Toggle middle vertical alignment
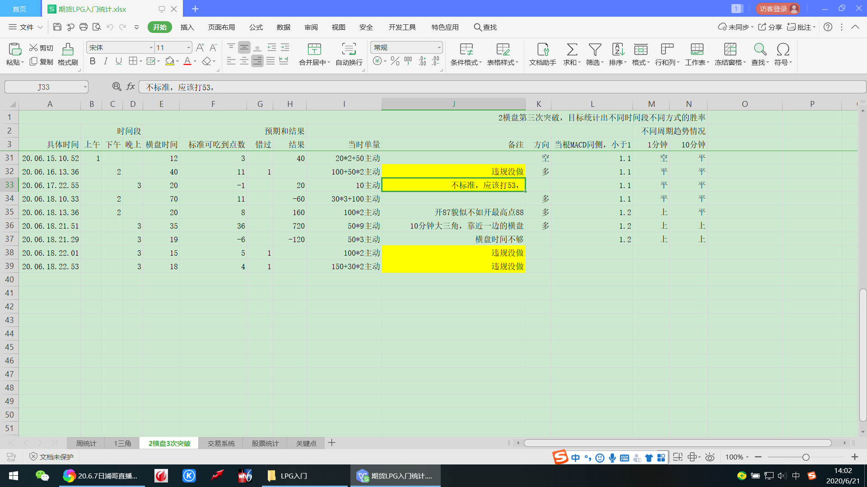The width and height of the screenshot is (867, 487). (x=244, y=47)
